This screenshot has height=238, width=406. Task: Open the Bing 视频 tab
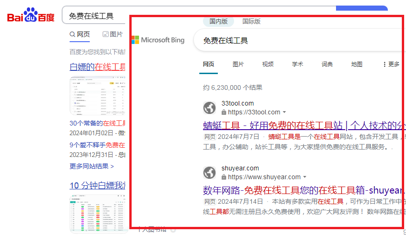pos(267,64)
